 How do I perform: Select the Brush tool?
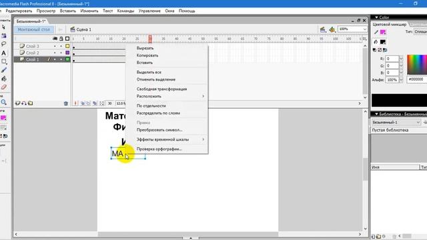pyautogui.click(x=4, y=70)
